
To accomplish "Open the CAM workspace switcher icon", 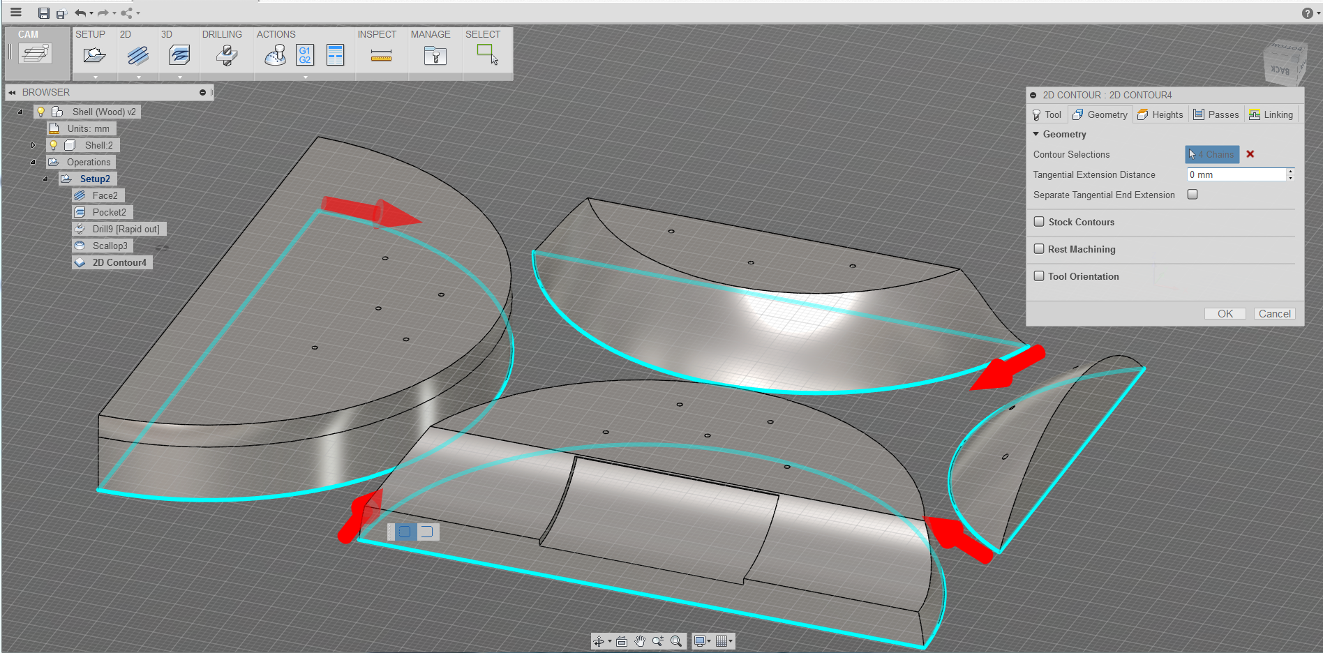I will 35,54.
